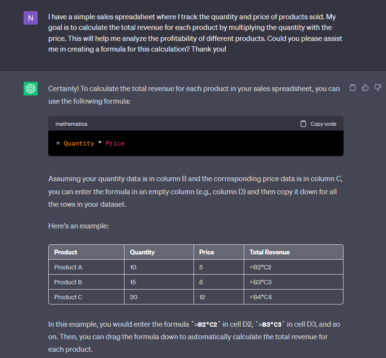Click the Product A table cell
This screenshot has width=386, height=358.
(x=68, y=267)
